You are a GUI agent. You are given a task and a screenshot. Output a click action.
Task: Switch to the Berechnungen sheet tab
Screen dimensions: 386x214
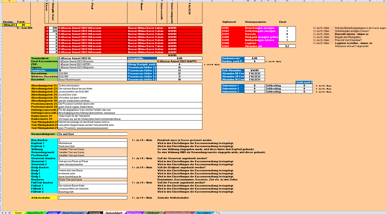[73, 213]
